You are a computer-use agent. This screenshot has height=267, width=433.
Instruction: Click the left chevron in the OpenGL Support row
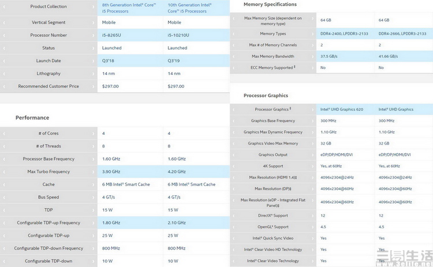(234, 227)
